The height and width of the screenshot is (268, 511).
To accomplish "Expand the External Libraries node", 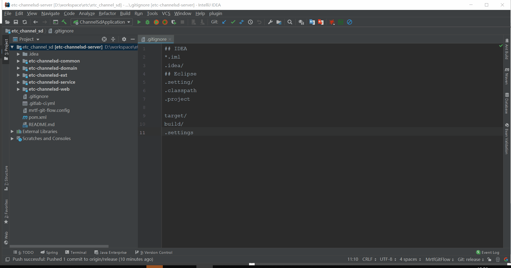I will (12, 131).
